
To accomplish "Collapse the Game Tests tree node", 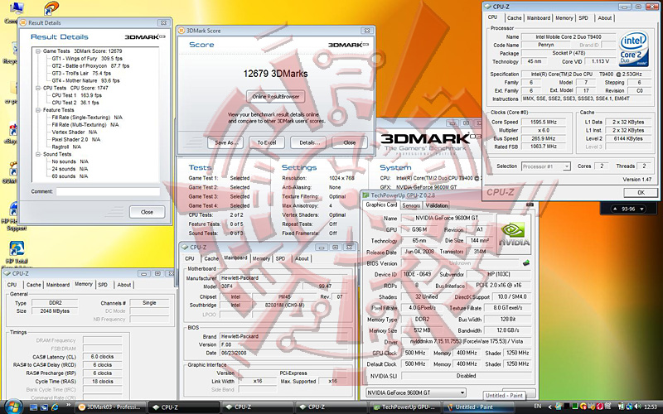I will click(37, 51).
